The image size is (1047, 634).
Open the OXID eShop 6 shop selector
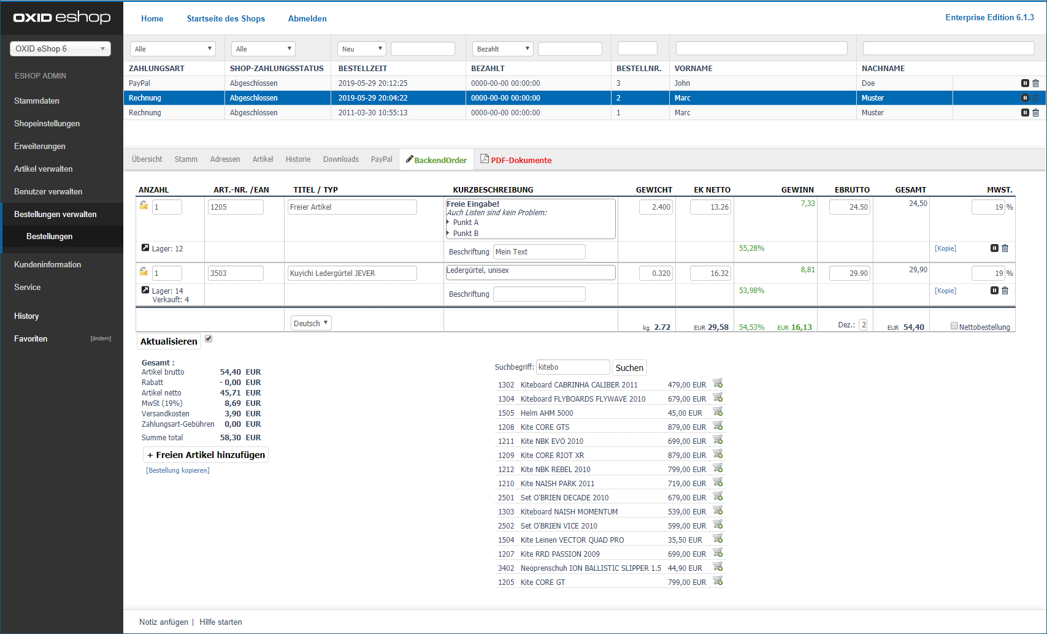(60, 48)
